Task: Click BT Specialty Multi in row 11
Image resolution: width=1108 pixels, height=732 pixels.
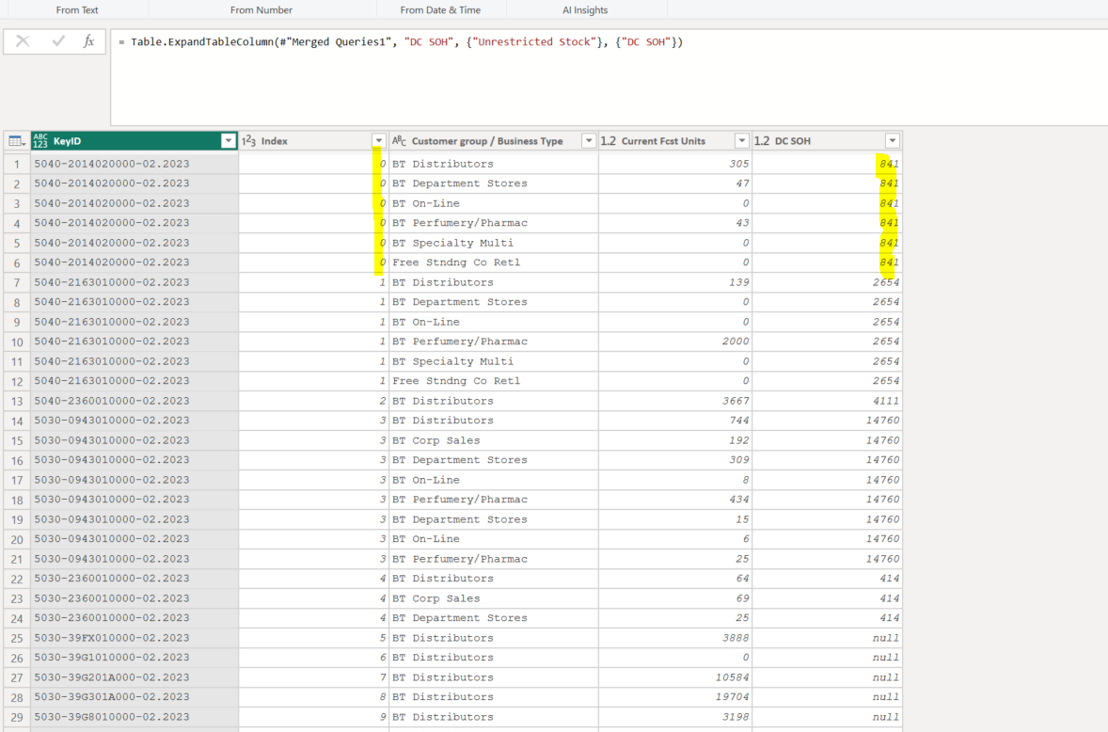Action: coord(493,361)
